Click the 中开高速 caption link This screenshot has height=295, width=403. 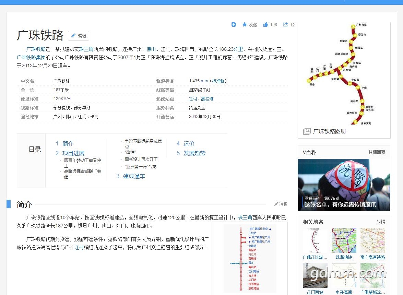pyautogui.click(x=344, y=292)
